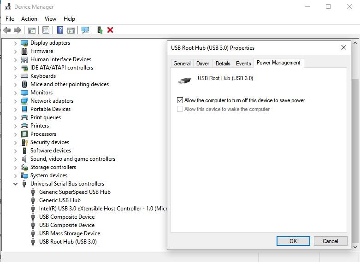
Task: Click the Display adapters icon
Action: (24, 43)
